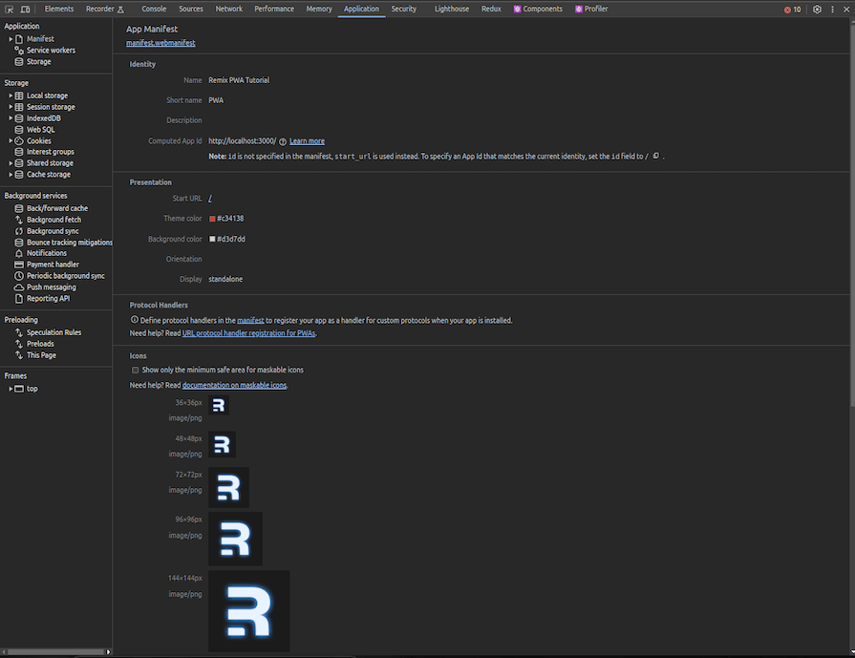
Task: Click copy icon next to id field note
Action: (x=656, y=155)
